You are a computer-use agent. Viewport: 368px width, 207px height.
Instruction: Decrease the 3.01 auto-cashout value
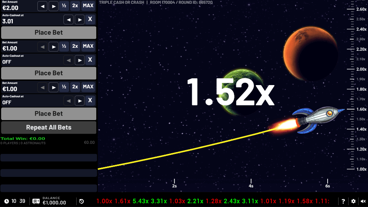(x=69, y=20)
